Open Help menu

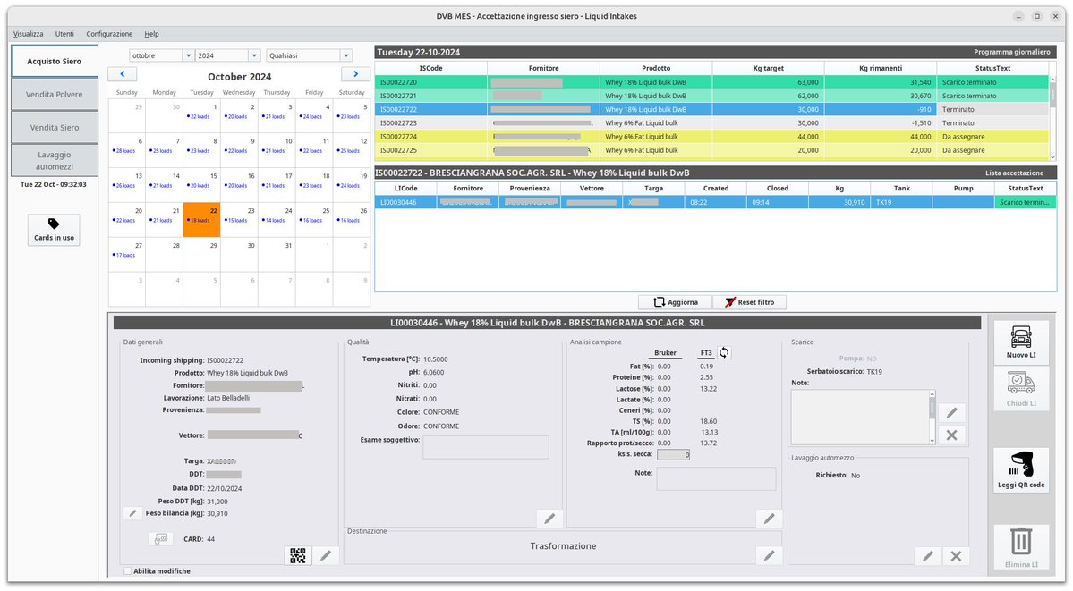(151, 33)
